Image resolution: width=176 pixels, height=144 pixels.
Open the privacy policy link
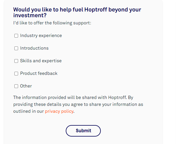(59, 111)
